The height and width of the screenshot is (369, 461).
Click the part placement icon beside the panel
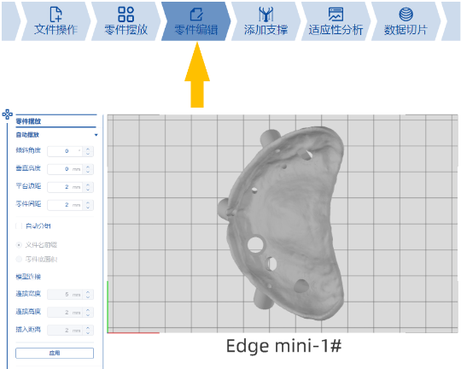click(8, 114)
